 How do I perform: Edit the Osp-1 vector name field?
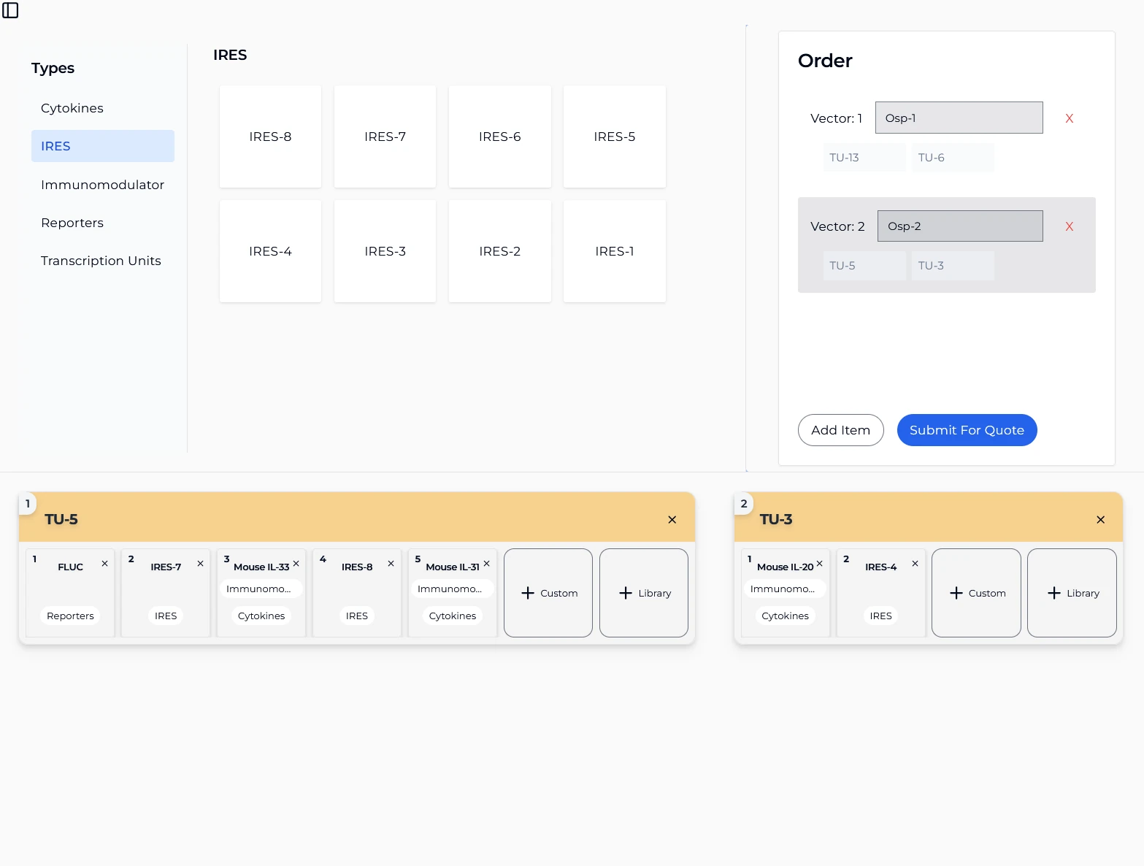pos(959,118)
